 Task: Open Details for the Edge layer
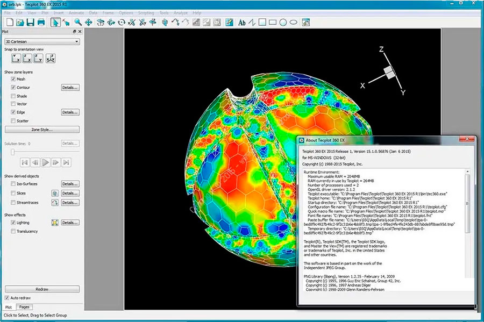tap(70, 111)
